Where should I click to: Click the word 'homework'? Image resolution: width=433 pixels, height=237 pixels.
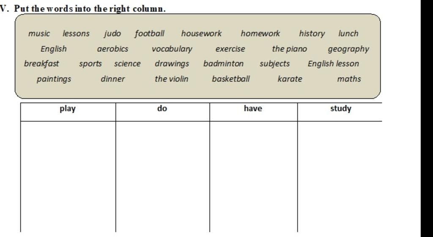pos(260,34)
